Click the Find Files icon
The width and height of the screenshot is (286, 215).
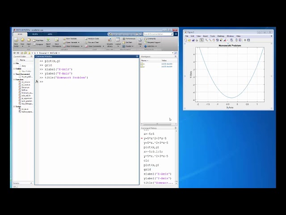click(34, 40)
